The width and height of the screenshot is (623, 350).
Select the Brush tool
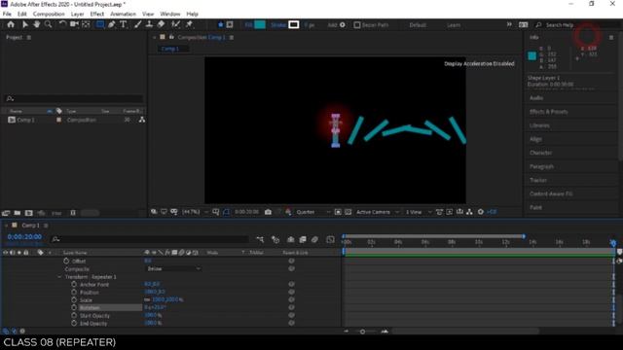[x=138, y=24]
